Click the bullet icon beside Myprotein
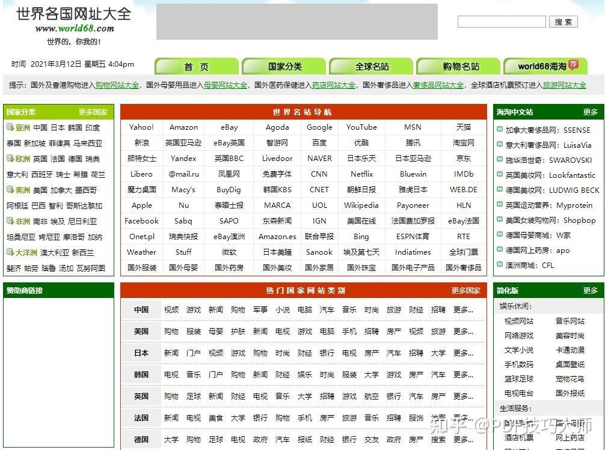This screenshot has height=450, width=608. coord(500,204)
